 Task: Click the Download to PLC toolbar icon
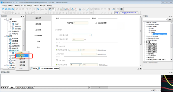click(x=73, y=9)
